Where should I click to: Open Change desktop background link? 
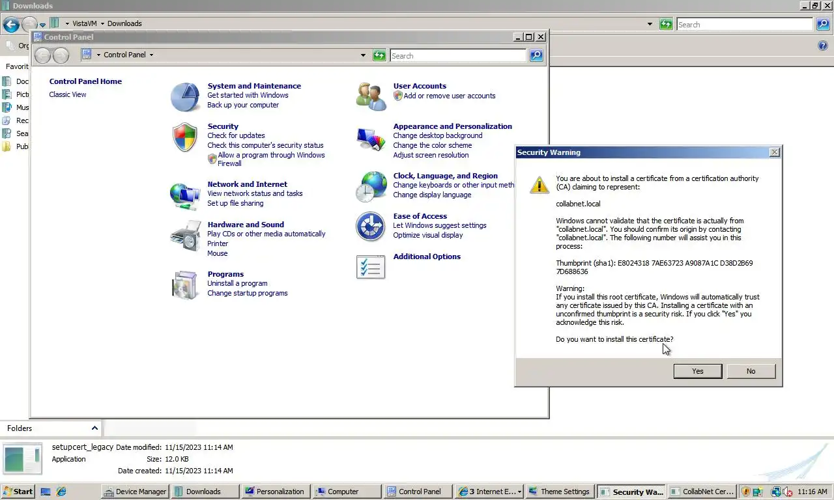[438, 135]
